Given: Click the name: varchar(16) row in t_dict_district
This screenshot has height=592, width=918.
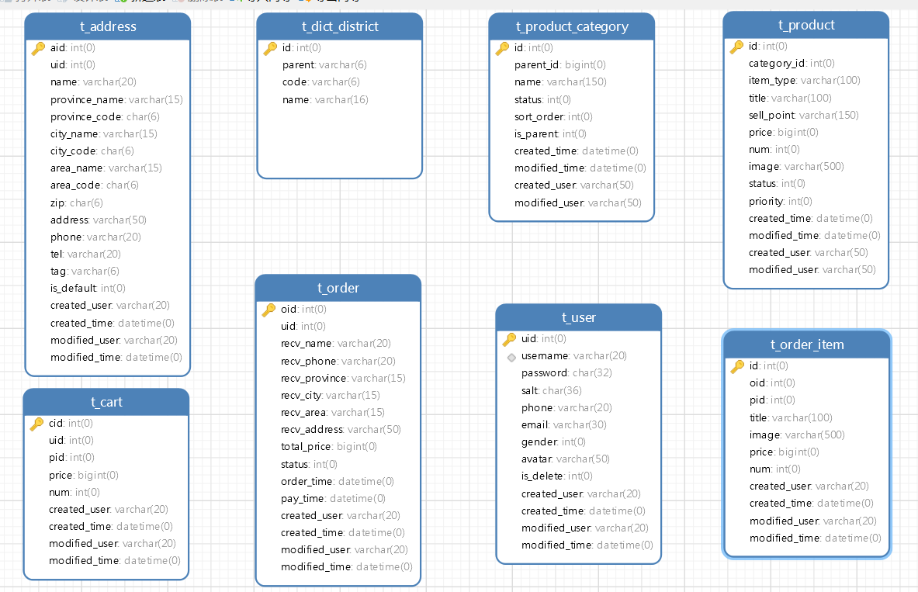Looking at the screenshot, I should 325,99.
